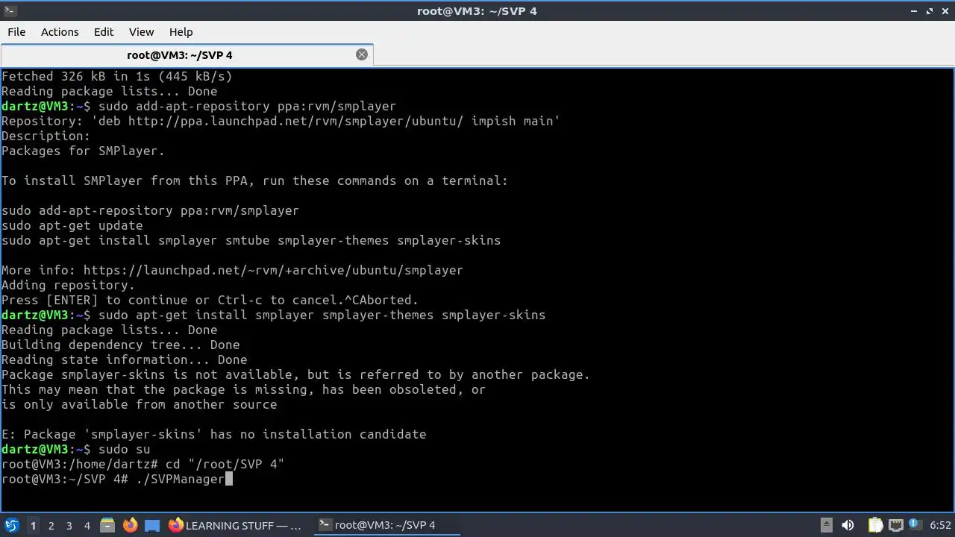This screenshot has width=955, height=537.
Task: Switch to workspace 4
Action: (x=87, y=526)
